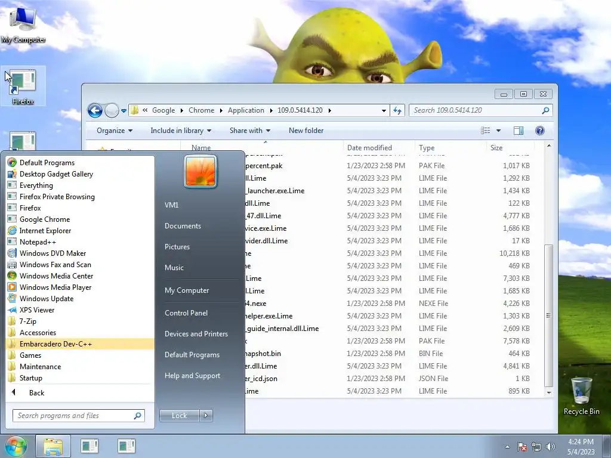Refresh the Explorer address bar

point(397,110)
